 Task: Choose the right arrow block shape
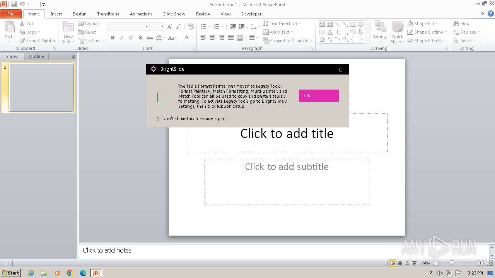pyautogui.click(x=353, y=32)
